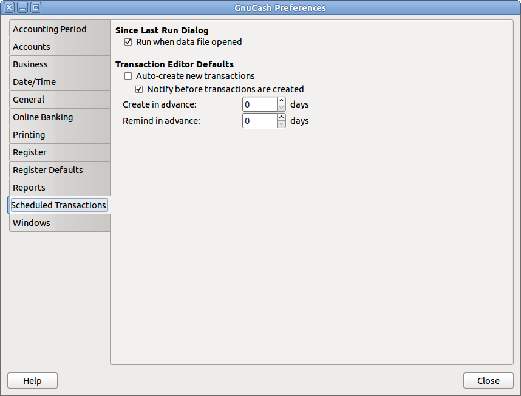This screenshot has height=396, width=521.
Task: Select the Business preferences tab
Action: point(60,64)
